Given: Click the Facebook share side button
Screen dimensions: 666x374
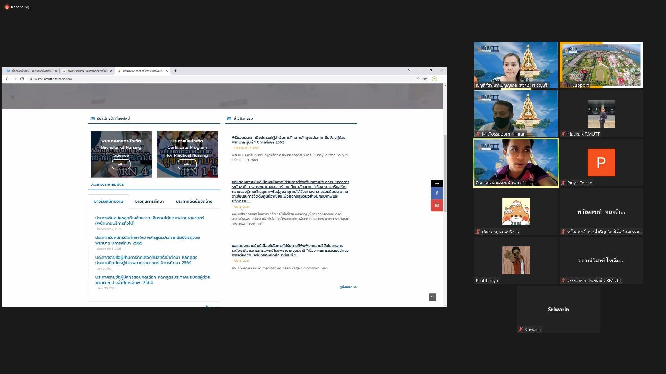Looking at the screenshot, I should (x=437, y=193).
